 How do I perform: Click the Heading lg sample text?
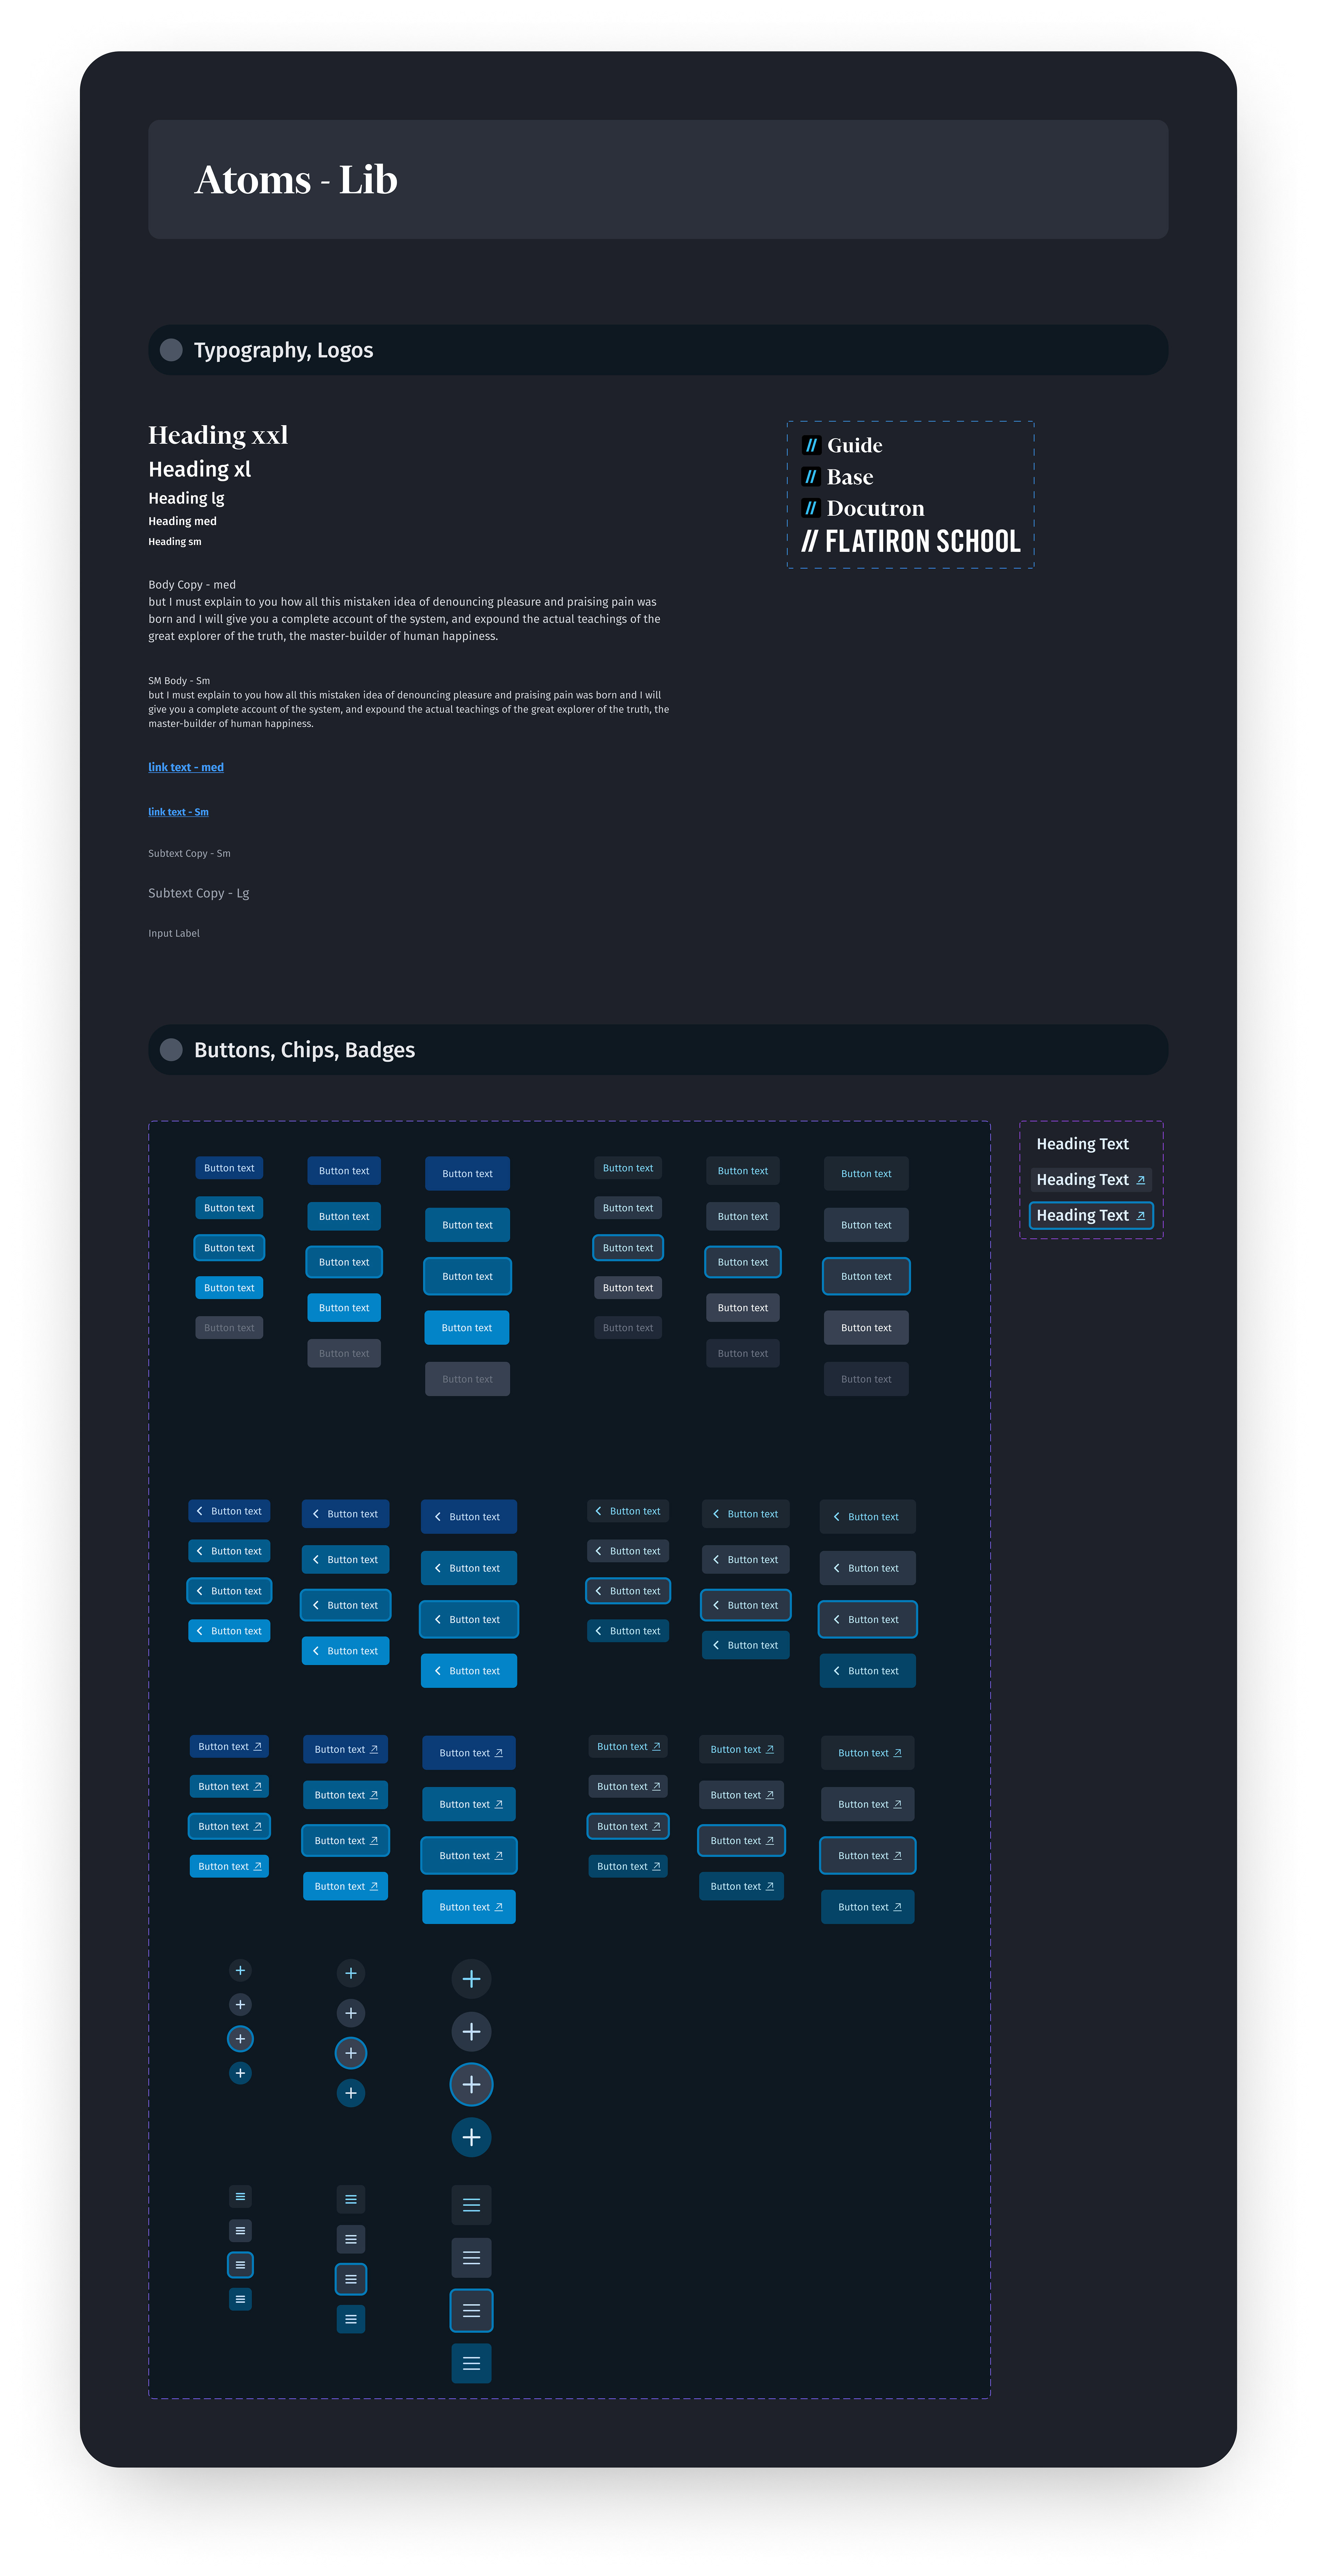186,498
